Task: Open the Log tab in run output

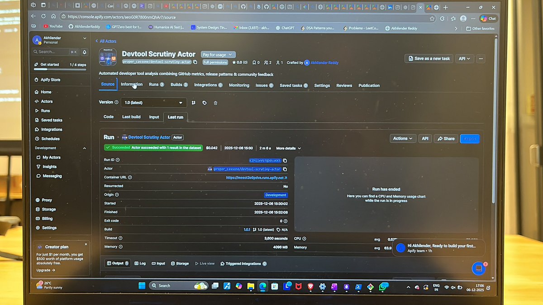Action: point(140,263)
